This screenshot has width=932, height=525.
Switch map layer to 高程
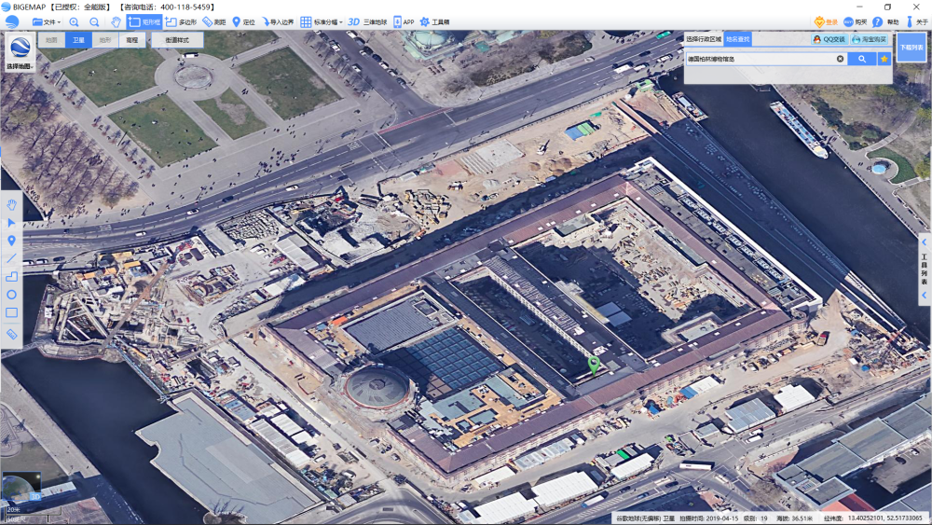[x=132, y=40]
